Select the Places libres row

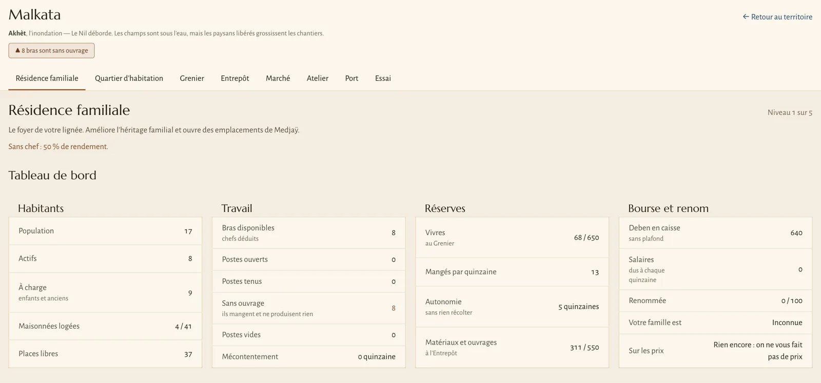(105, 354)
